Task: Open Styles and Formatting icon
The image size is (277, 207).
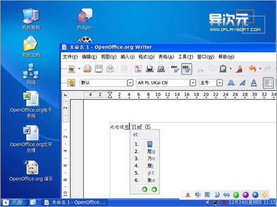Action: click(x=71, y=82)
